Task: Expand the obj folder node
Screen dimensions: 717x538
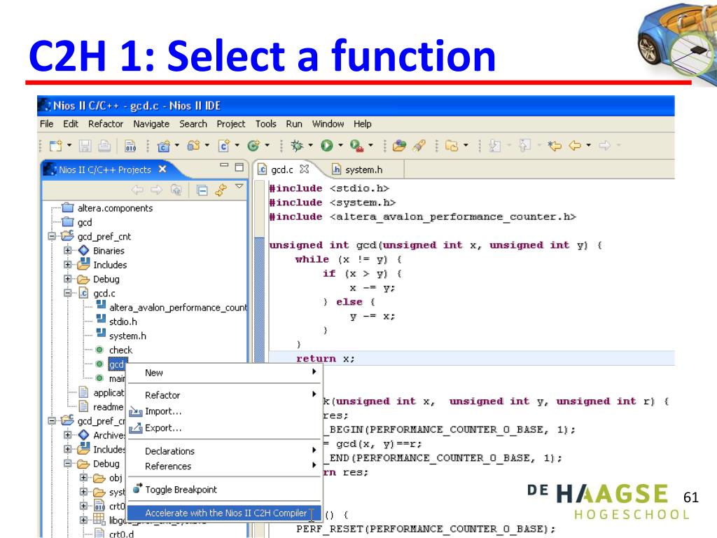Action: (83, 478)
